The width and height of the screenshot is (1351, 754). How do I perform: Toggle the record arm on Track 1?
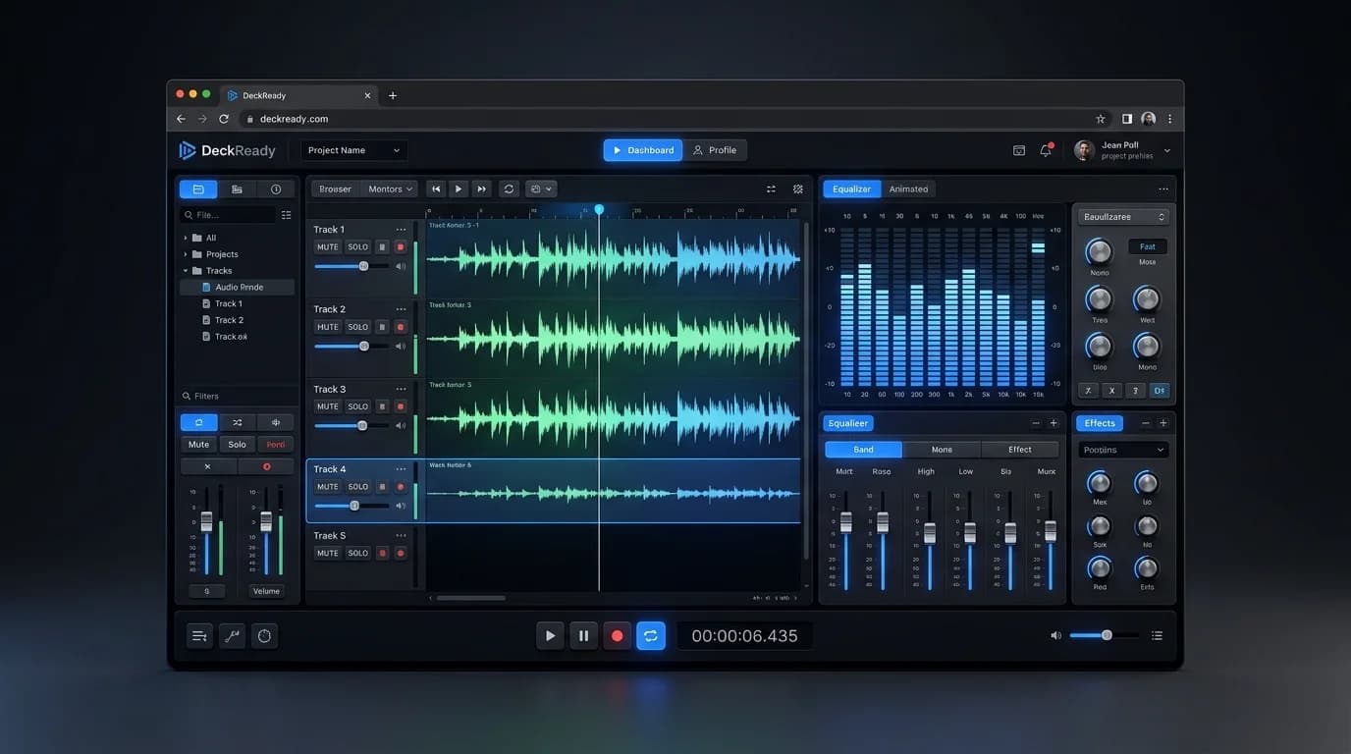pyautogui.click(x=400, y=246)
